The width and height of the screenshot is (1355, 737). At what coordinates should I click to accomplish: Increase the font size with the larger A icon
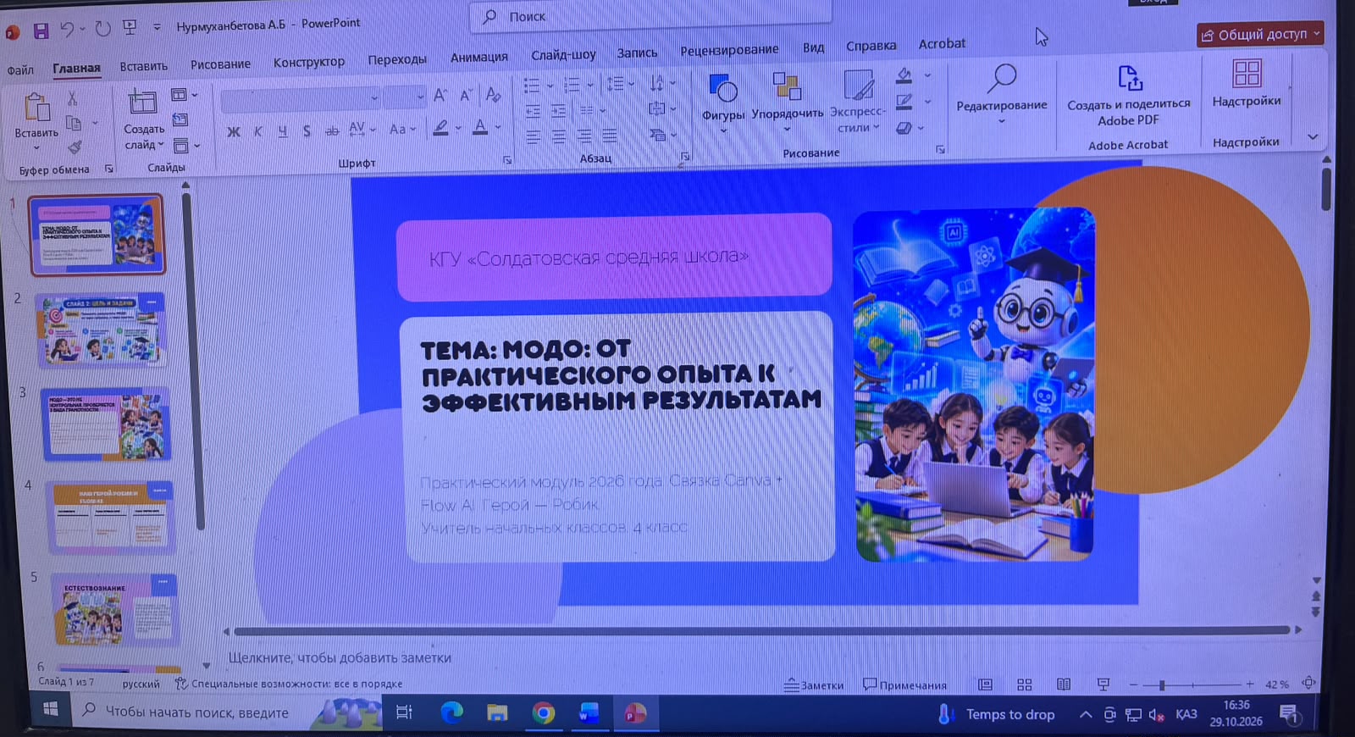click(440, 96)
